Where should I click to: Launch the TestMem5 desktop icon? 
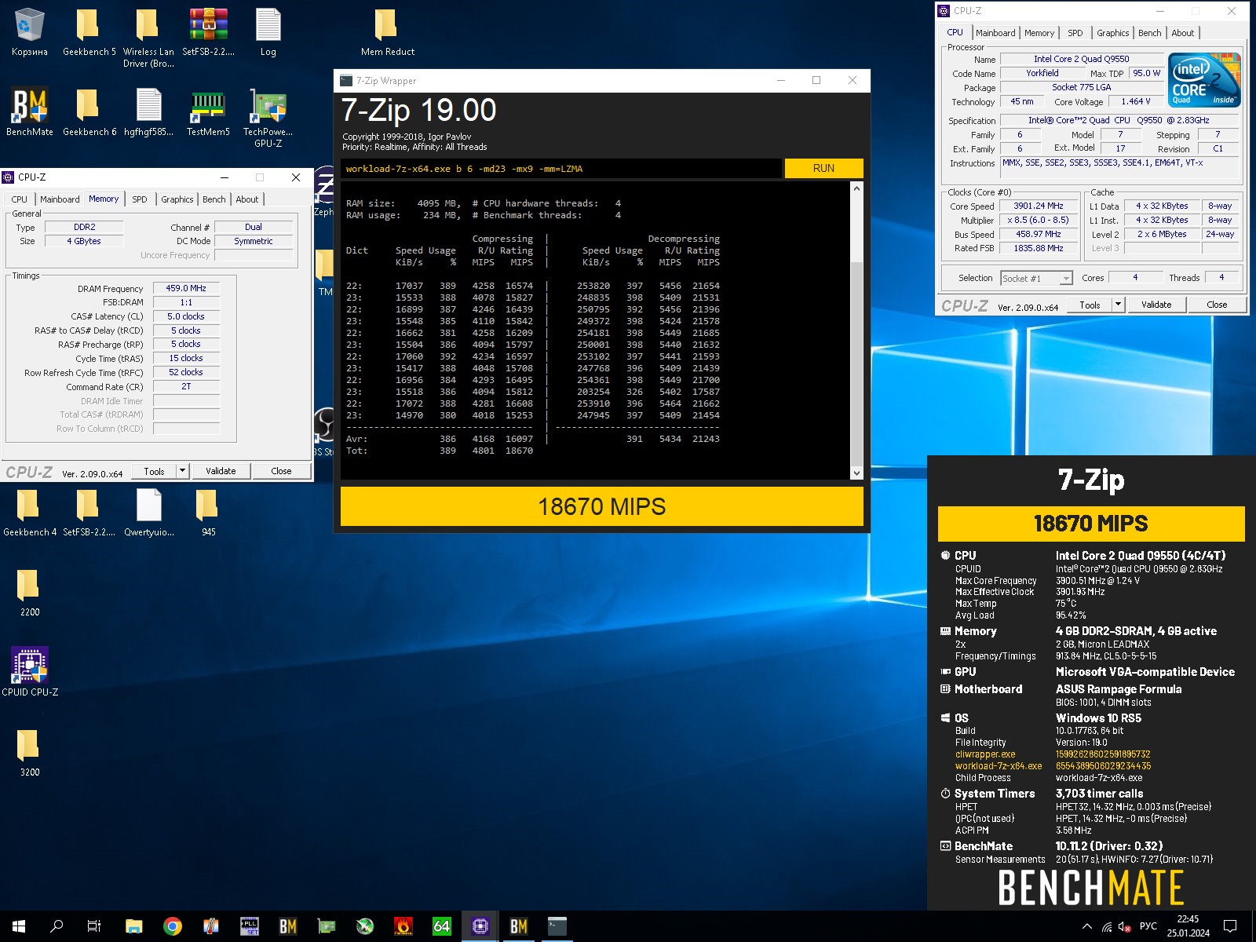[x=208, y=112]
